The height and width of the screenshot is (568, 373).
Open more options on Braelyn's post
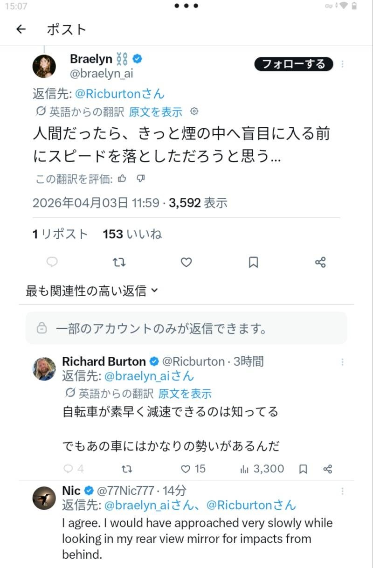pos(343,64)
